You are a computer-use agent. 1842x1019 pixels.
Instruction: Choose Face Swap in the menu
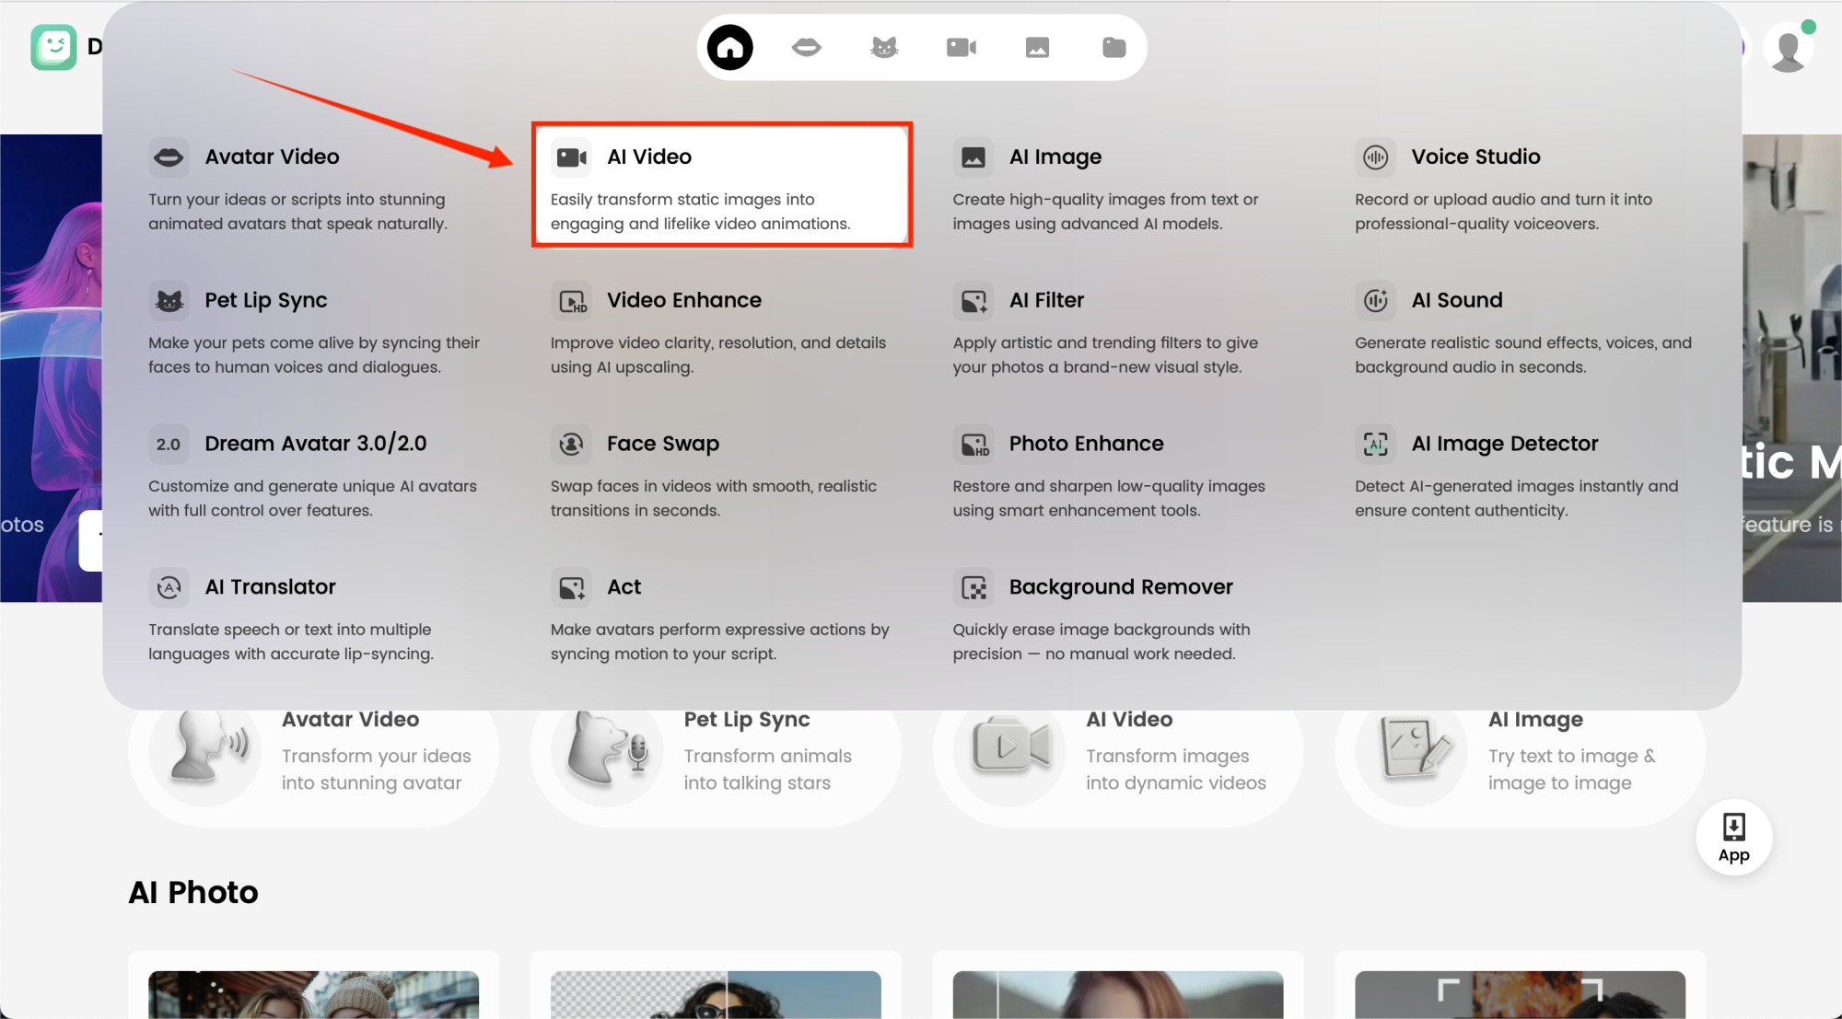[662, 444]
